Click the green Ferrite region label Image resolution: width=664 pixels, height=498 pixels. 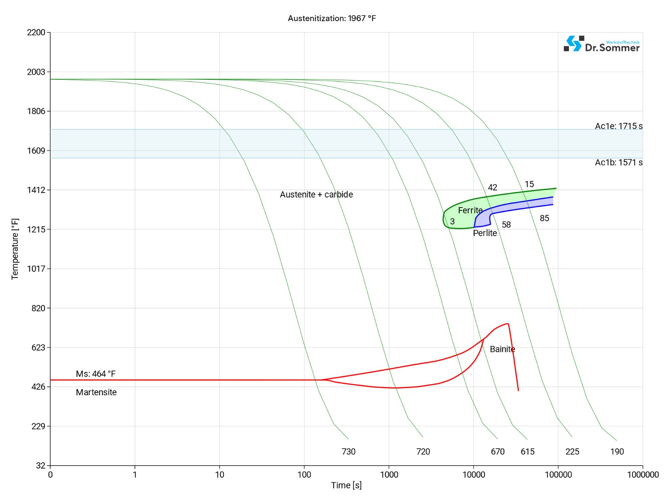(x=470, y=210)
